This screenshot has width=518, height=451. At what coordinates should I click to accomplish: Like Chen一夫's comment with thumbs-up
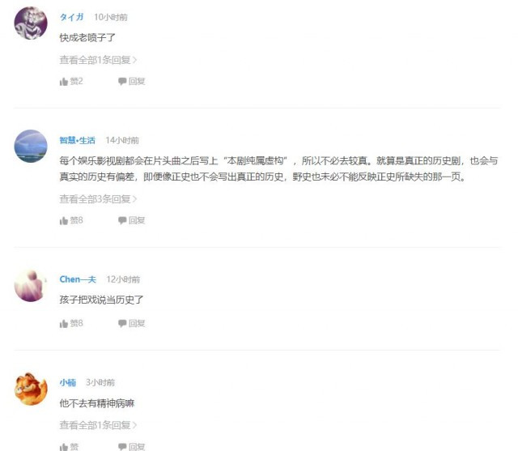tap(64, 323)
